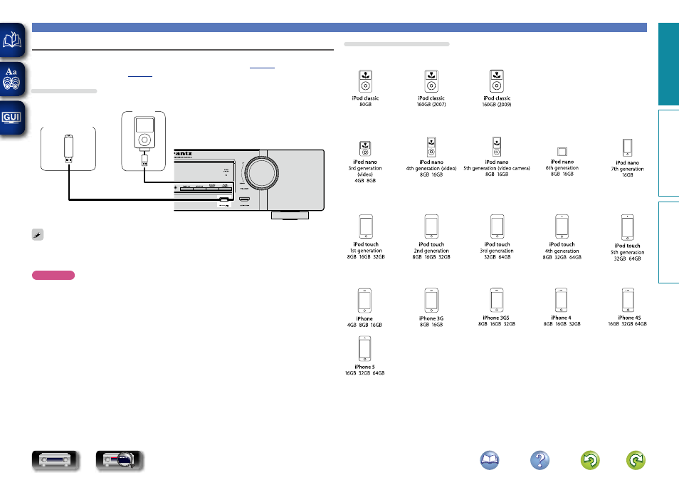Click the "160GB (2009)" label text
The height and width of the screenshot is (480, 679).
(497, 105)
